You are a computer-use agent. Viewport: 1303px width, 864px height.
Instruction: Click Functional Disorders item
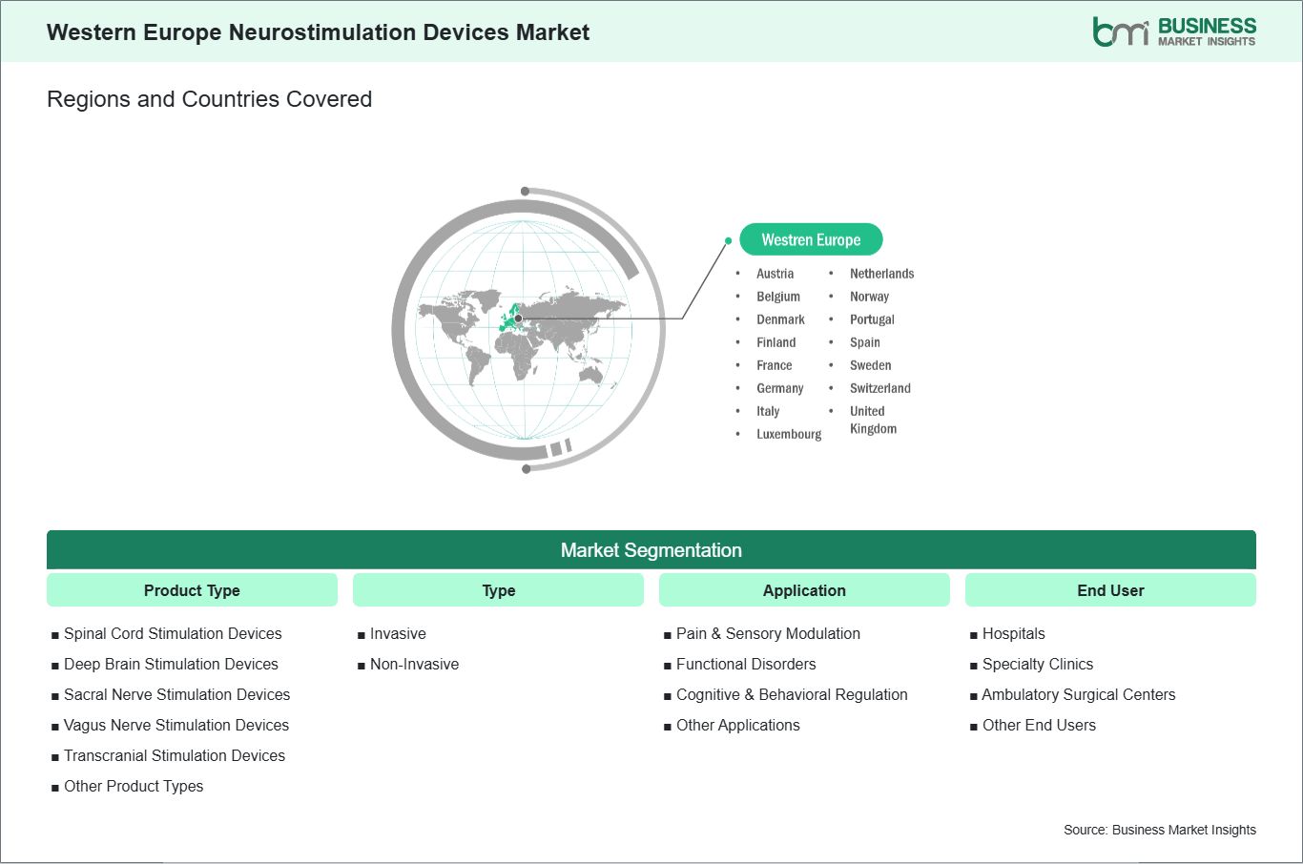(x=746, y=664)
